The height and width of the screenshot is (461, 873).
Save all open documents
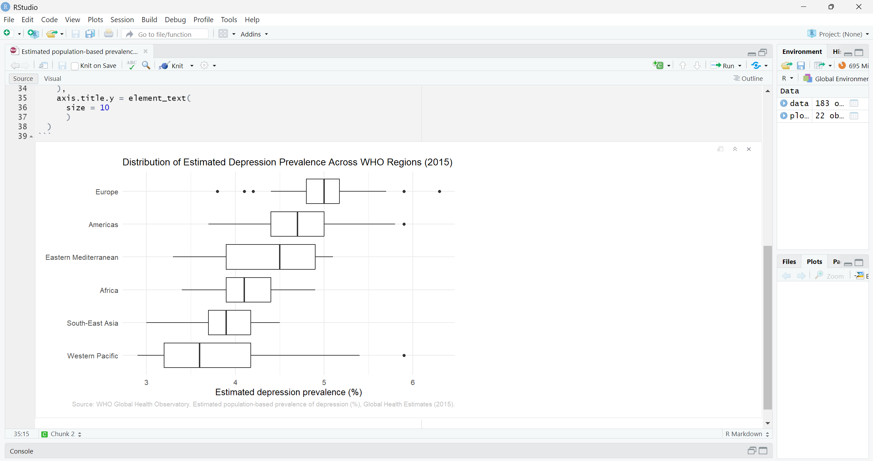[90, 34]
